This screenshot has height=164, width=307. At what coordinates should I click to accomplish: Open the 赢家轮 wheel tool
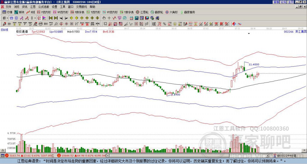pos(157,12)
